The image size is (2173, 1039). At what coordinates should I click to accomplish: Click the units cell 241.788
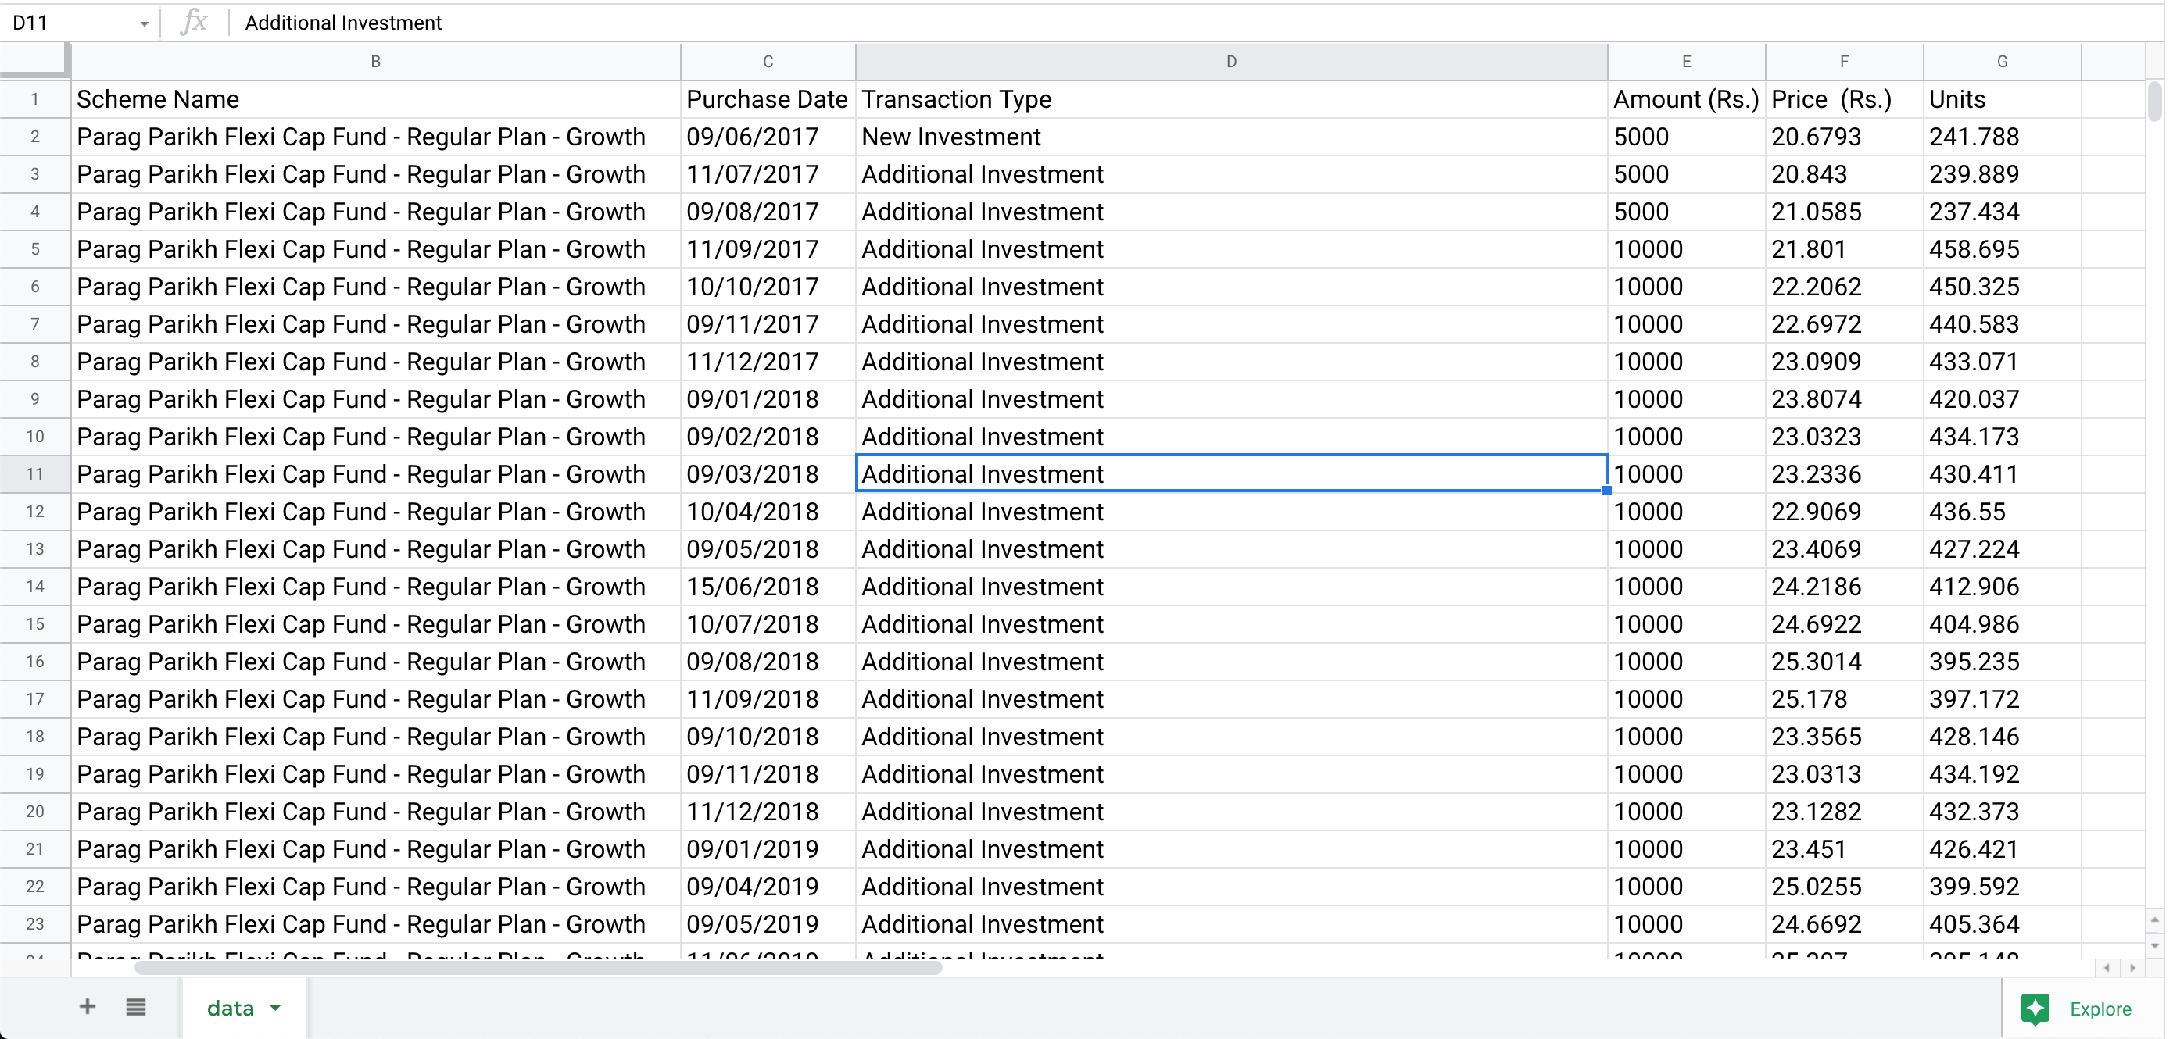point(2002,137)
